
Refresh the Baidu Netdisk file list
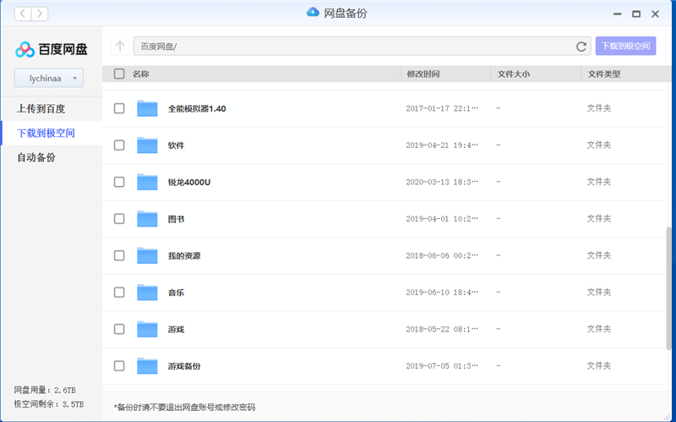(581, 47)
